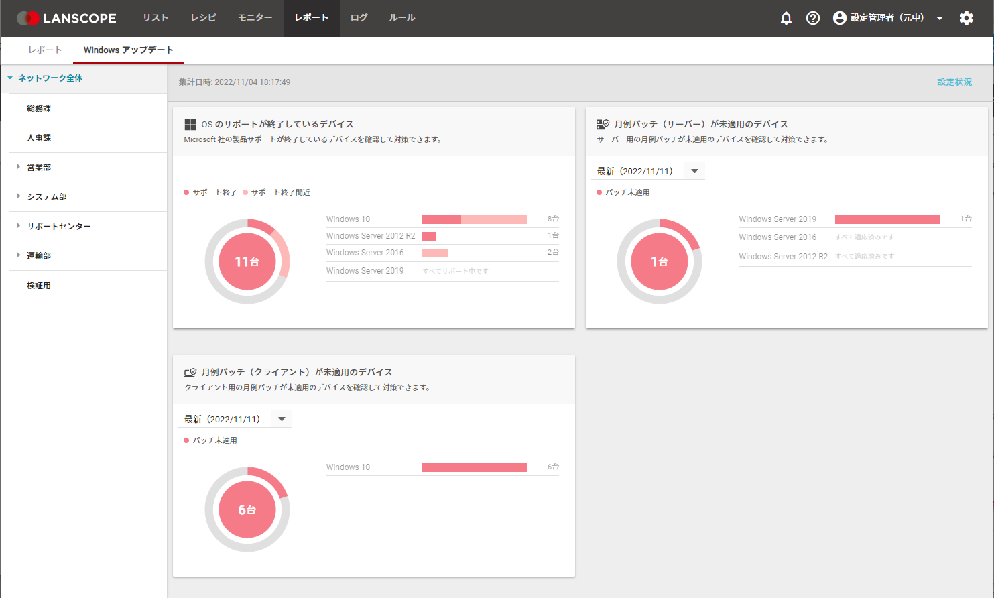
Task: Click the 8台 count for Windows 10
Action: pyautogui.click(x=553, y=219)
